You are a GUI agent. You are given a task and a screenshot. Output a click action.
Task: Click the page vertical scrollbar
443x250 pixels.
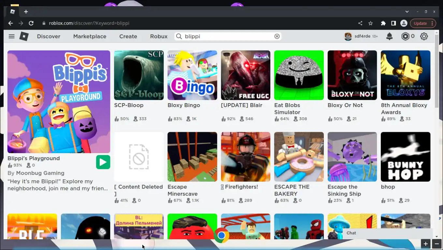436,72
